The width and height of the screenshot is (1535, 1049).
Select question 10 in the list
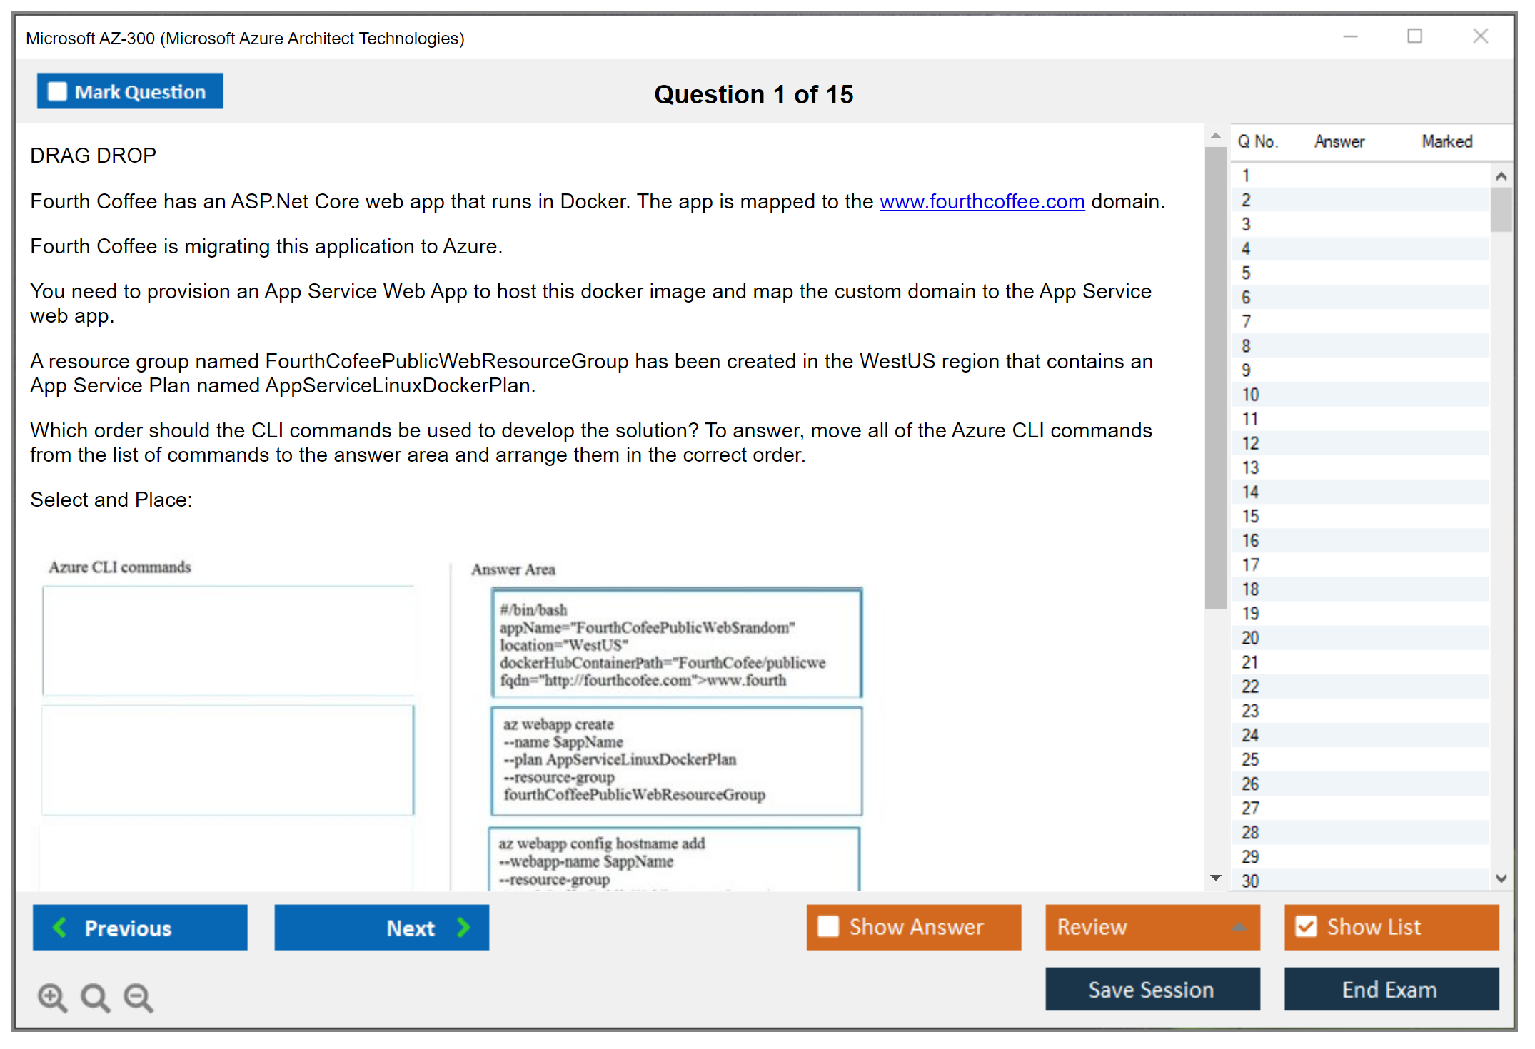coord(1250,395)
